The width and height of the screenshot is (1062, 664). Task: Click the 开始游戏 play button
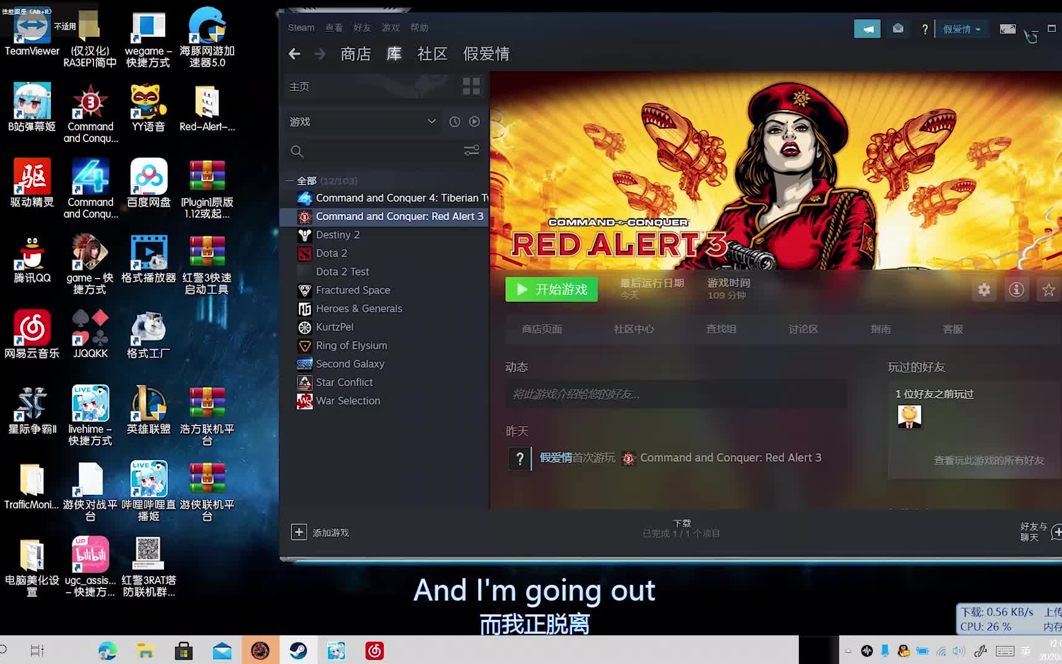click(551, 290)
